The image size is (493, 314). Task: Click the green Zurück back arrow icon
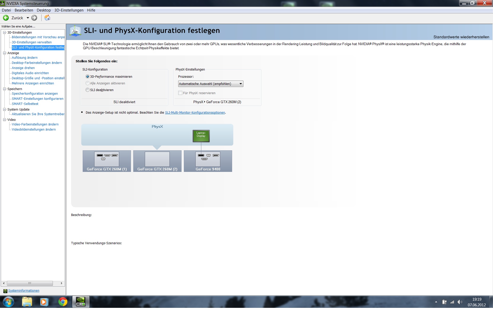(6, 18)
